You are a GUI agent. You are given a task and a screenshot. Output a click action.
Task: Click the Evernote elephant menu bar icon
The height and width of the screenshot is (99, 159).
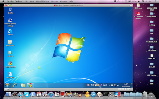click(115, 1)
